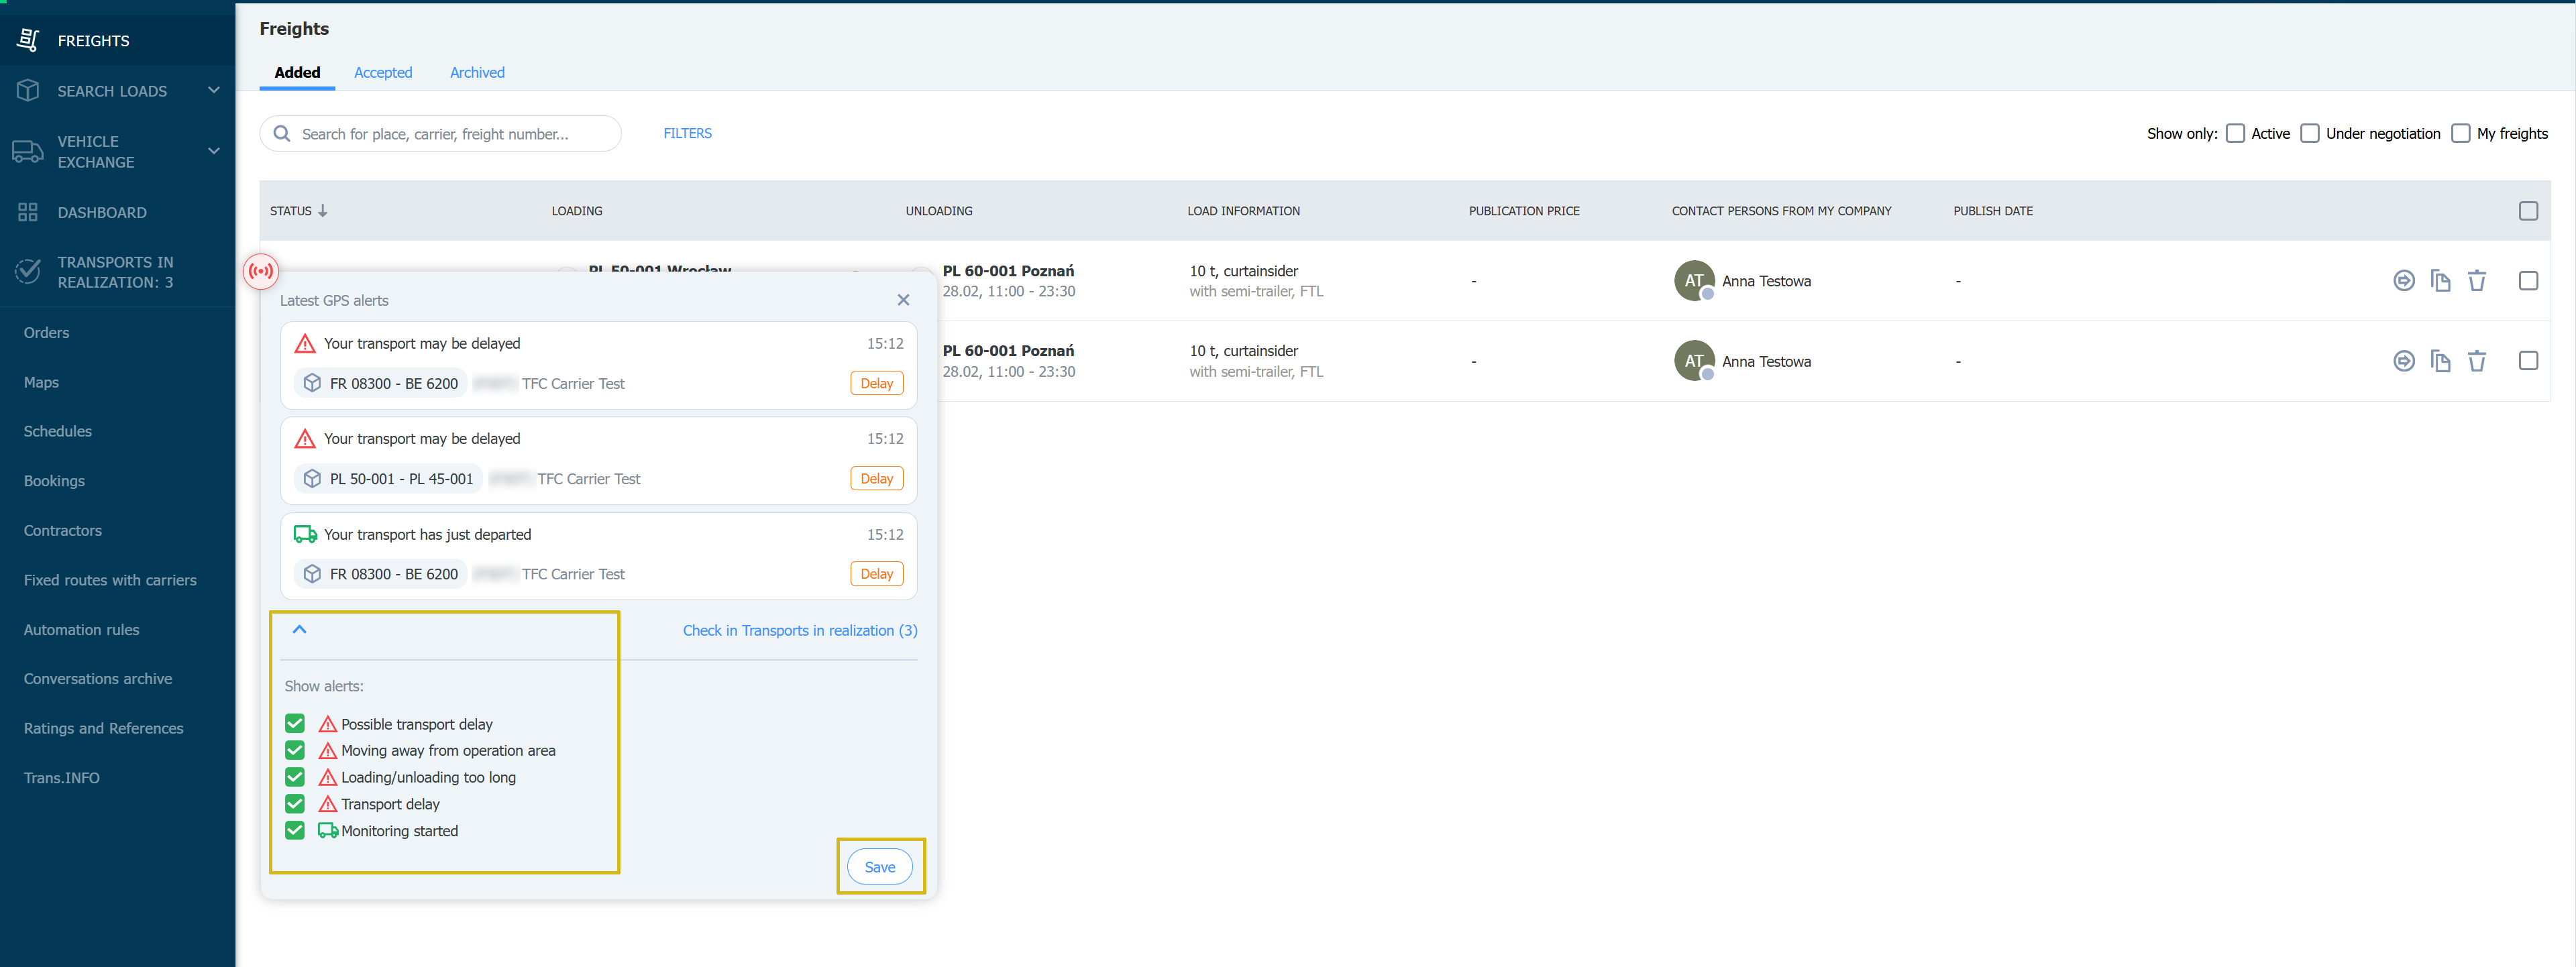Uncheck Possible transport delay alert
This screenshot has height=967, width=2576.
coord(295,723)
